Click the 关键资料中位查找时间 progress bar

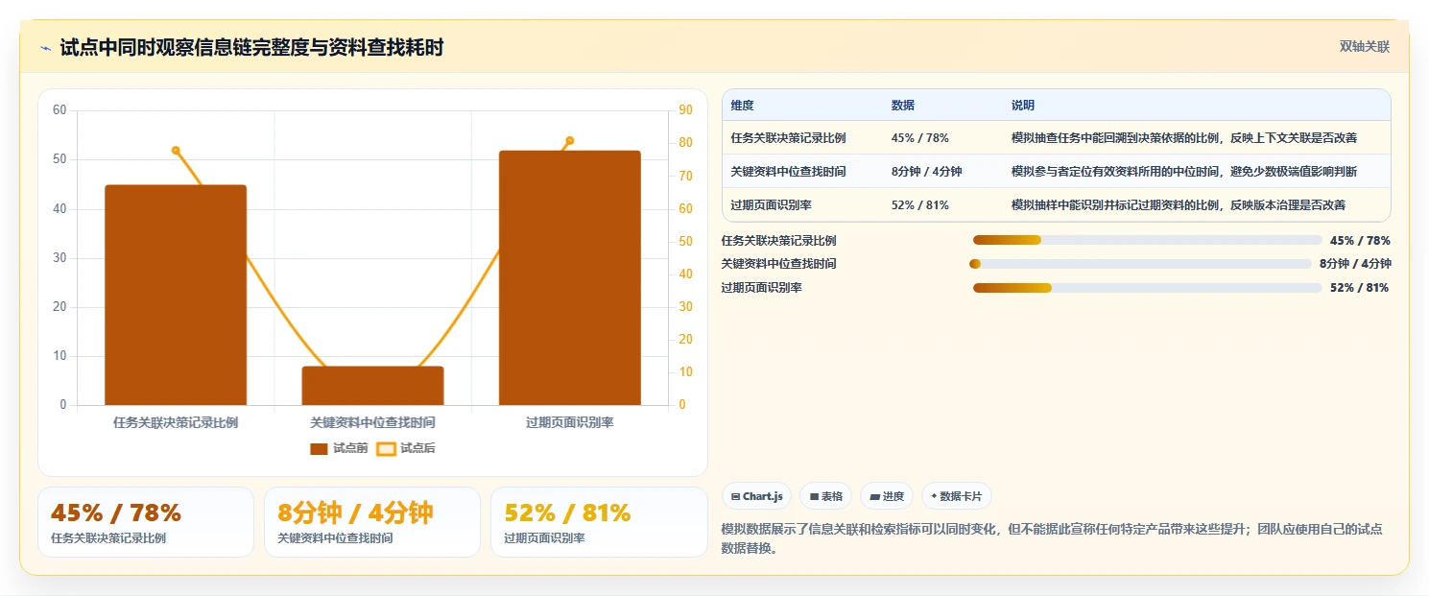point(1140,264)
